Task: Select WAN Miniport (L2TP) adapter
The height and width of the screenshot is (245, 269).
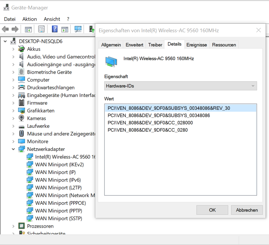Action: click(58, 188)
